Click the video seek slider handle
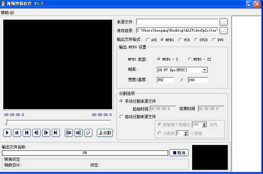 click(6, 122)
